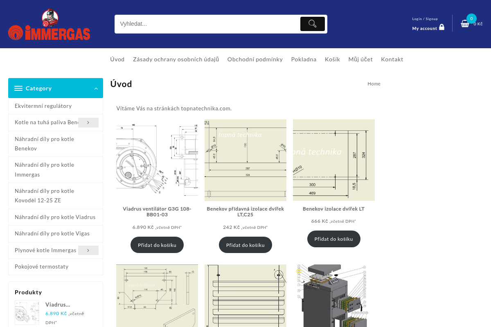491x327 pixels.
Task: Add Benekov přídavná izolace dvířek to cart
Action: (245, 245)
